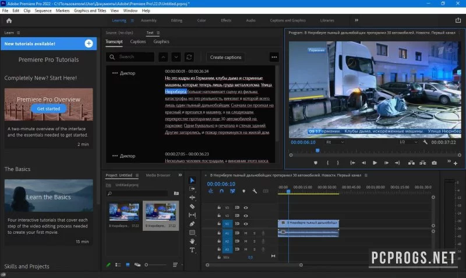Select the Type tool

click(192, 250)
